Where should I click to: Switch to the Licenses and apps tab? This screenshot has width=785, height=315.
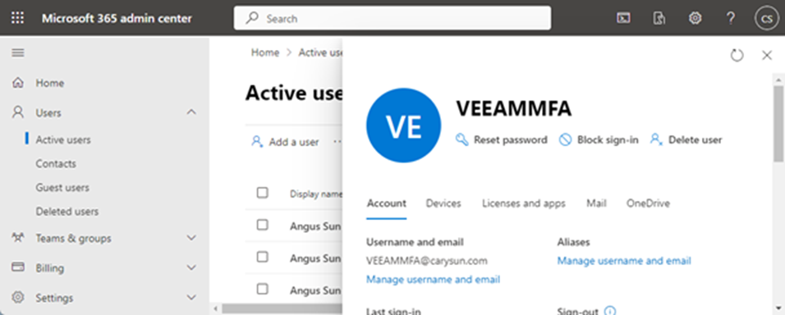coord(524,203)
